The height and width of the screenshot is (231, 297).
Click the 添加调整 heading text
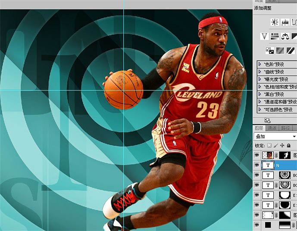[x=263, y=8]
